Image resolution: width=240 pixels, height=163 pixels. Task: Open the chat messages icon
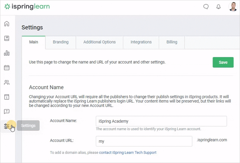(206, 7)
